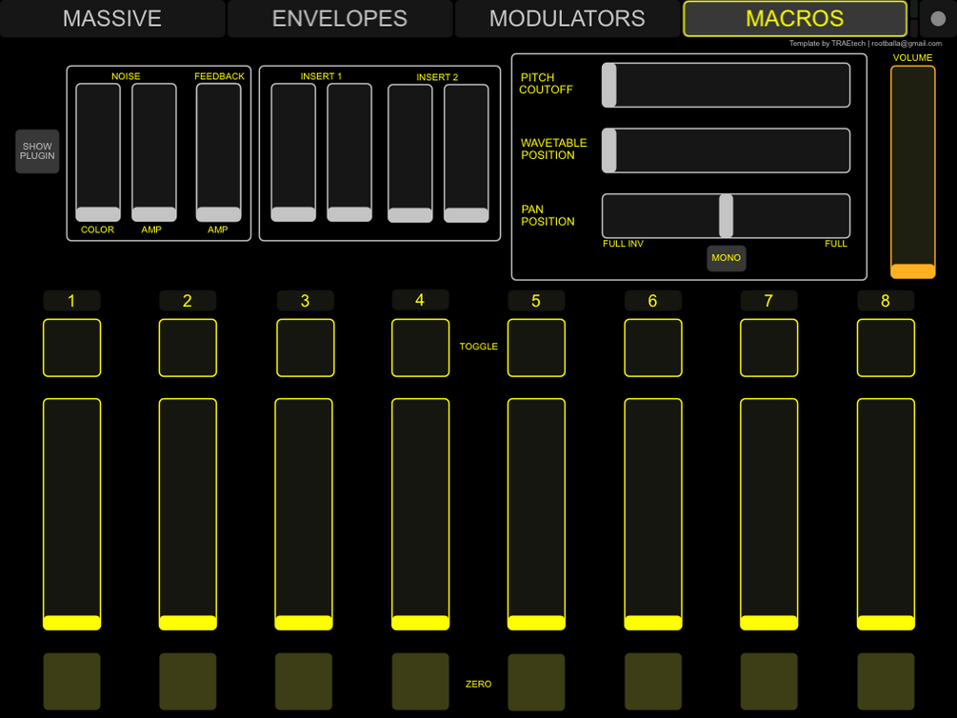Click the SHOW PLUGIN button
The width and height of the screenshot is (957, 718).
click(37, 151)
